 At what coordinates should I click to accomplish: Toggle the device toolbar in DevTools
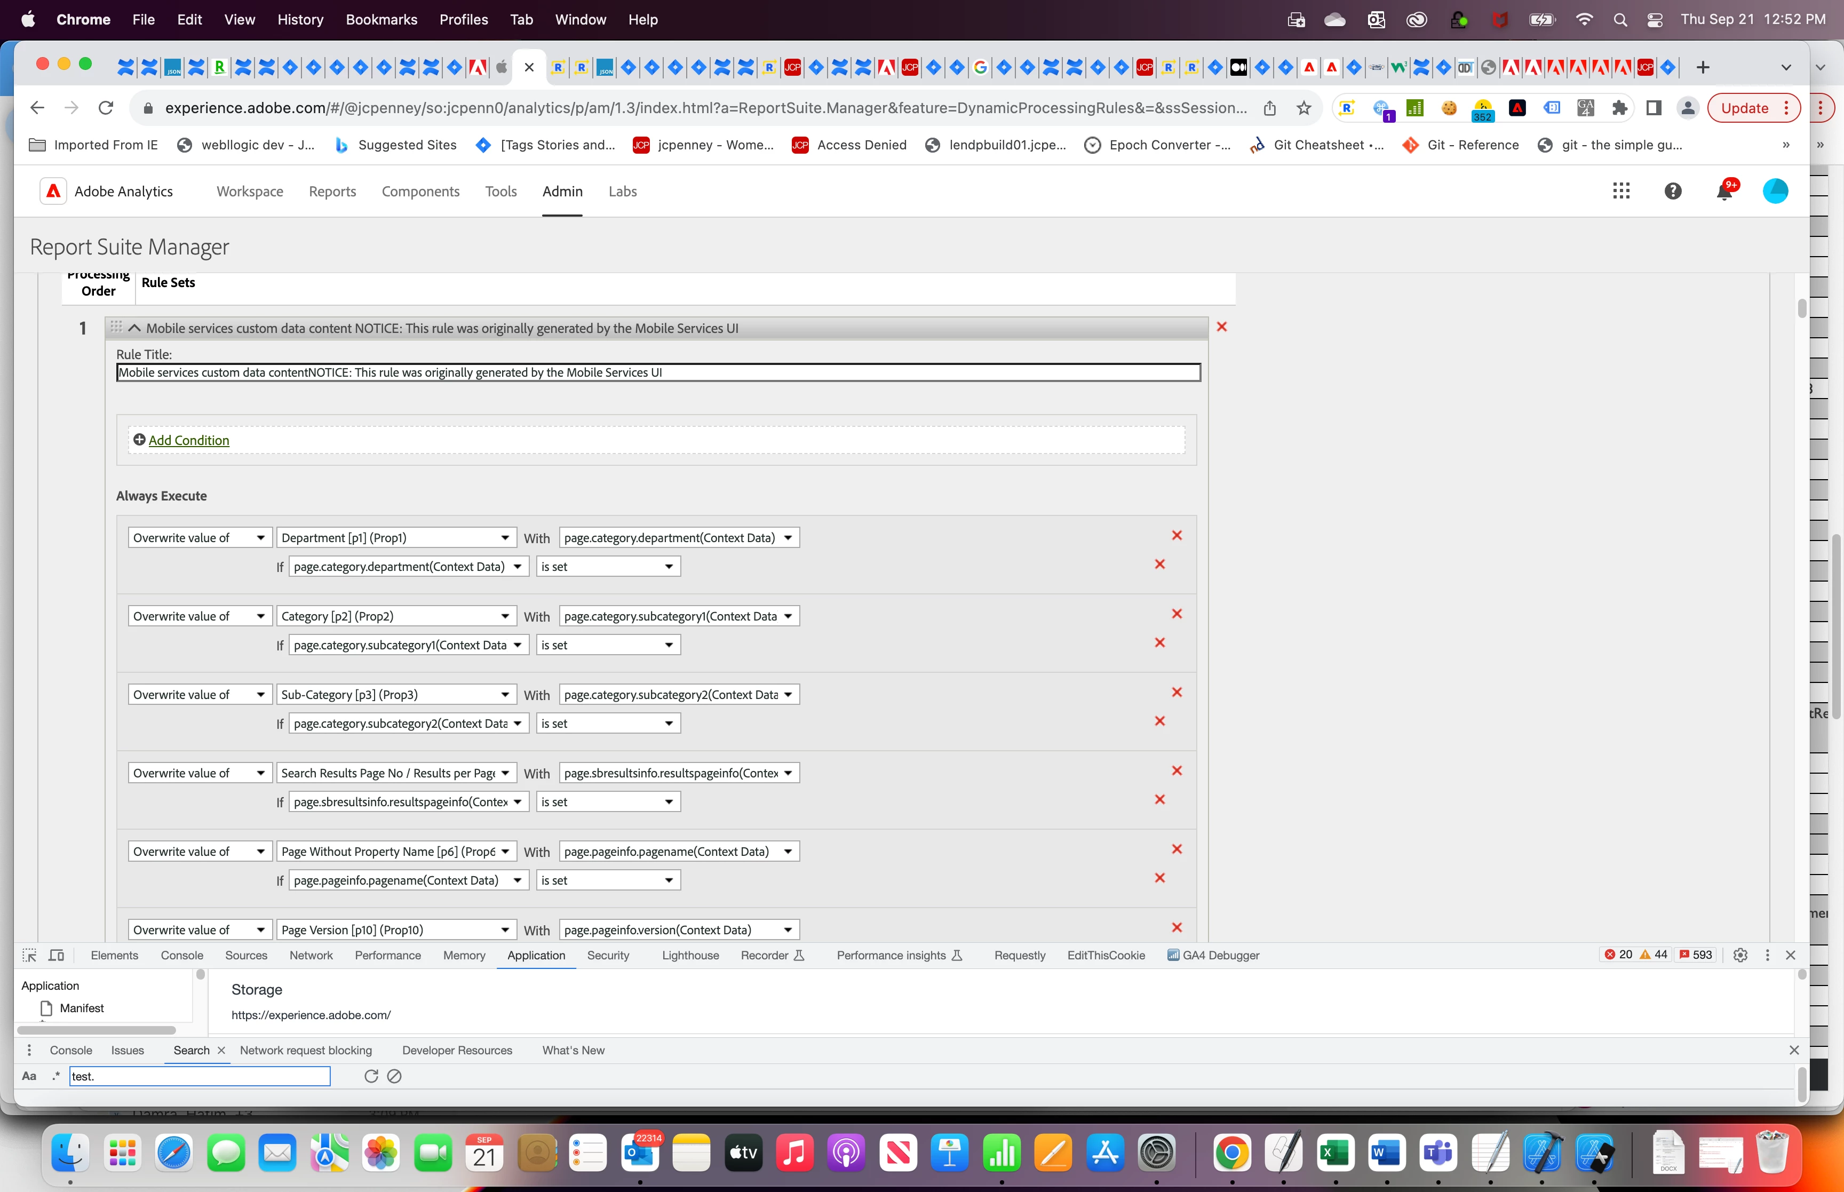(x=57, y=955)
